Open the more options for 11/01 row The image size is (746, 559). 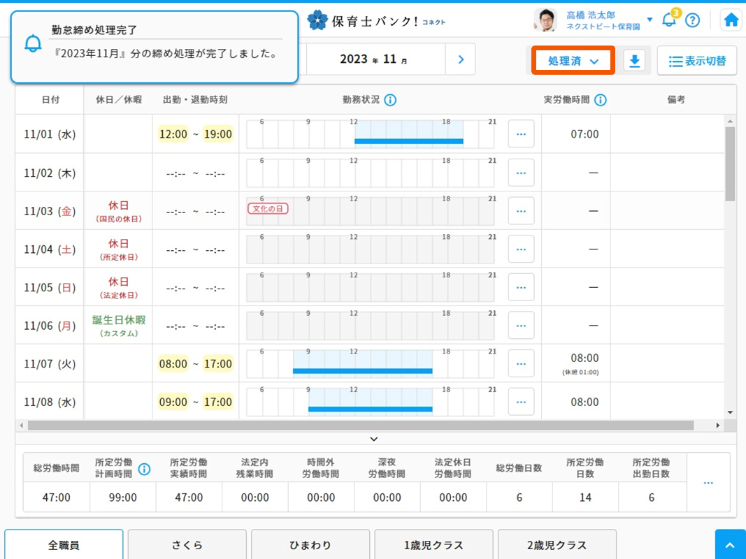pyautogui.click(x=521, y=134)
